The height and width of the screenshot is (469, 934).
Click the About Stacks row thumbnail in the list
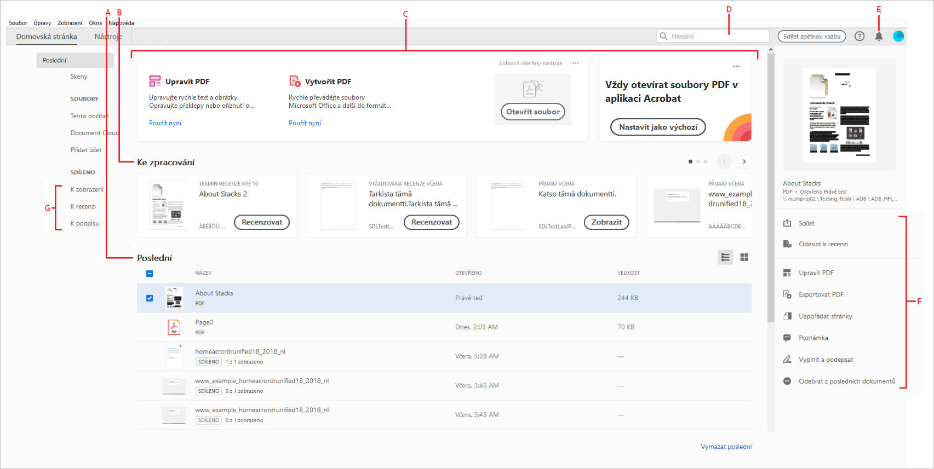[x=174, y=298]
